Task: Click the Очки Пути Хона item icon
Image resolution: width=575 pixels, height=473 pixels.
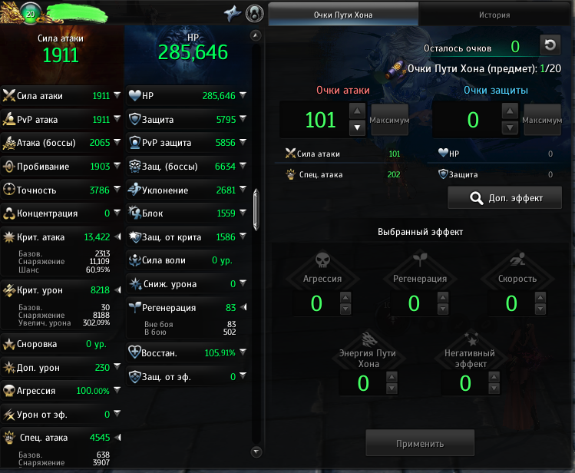Action: click(x=395, y=70)
